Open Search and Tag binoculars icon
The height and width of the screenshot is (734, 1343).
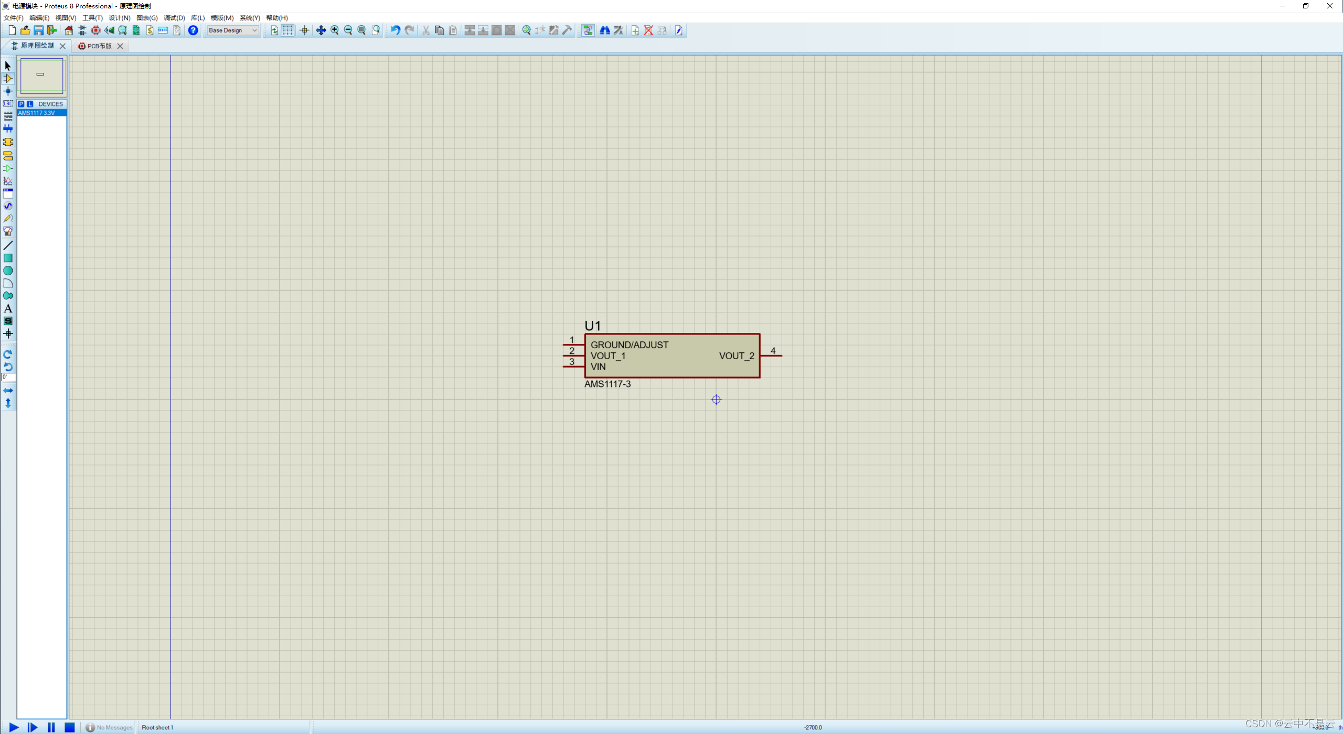[x=605, y=30]
